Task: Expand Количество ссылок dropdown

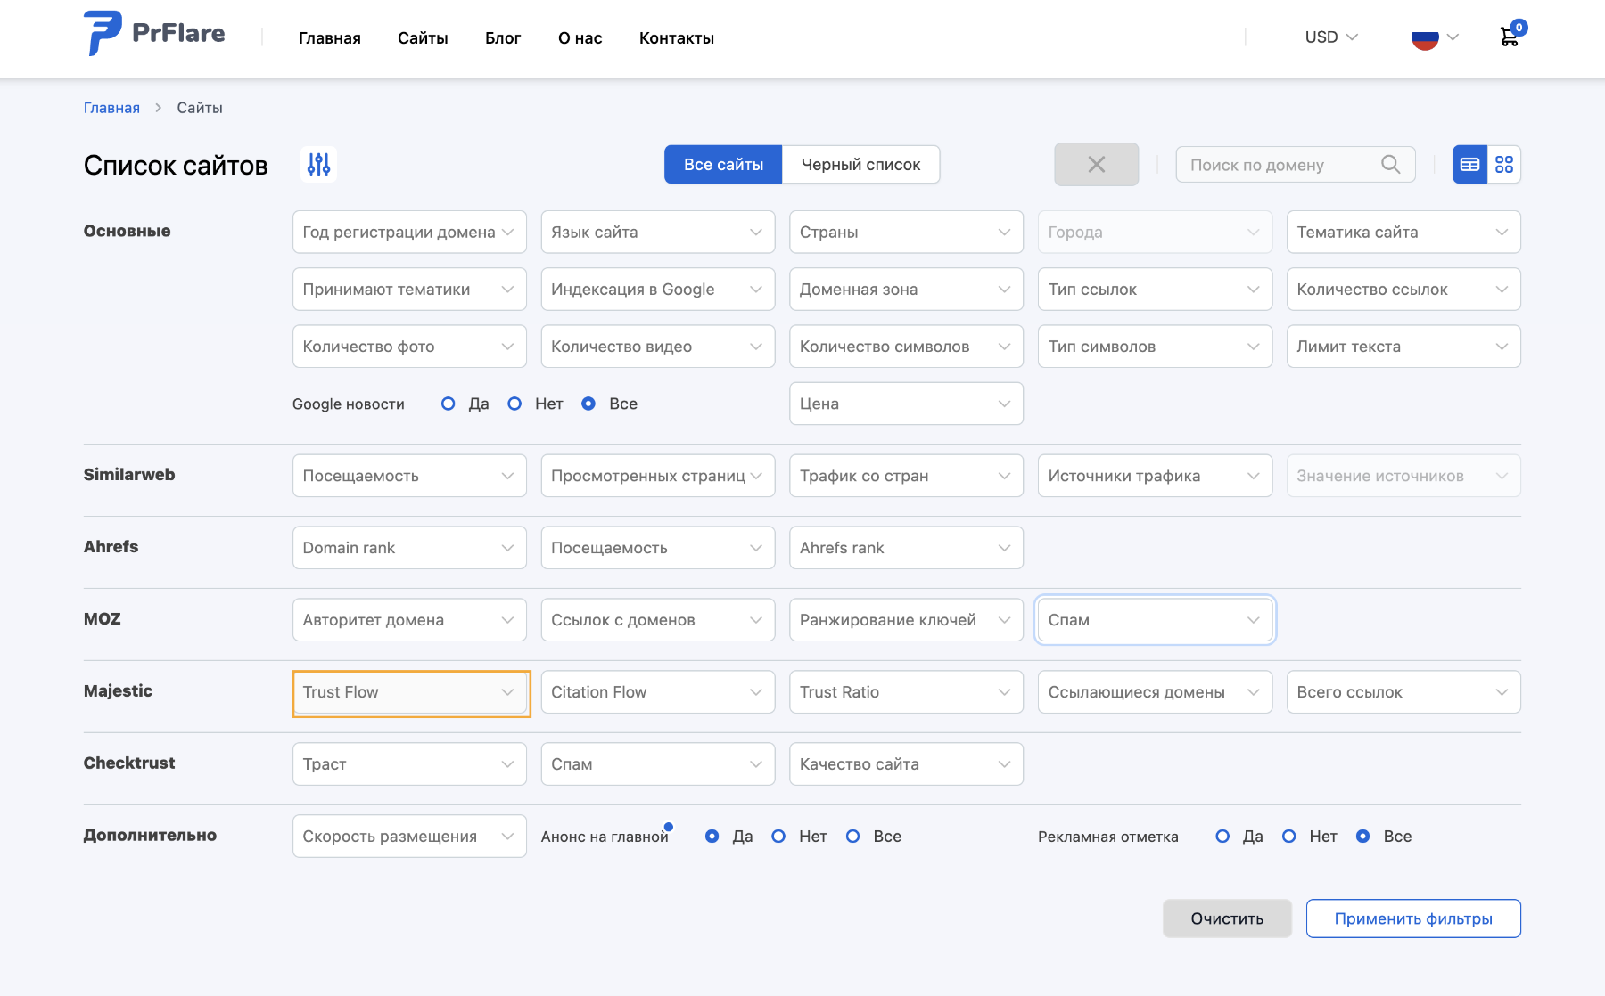Action: 1403,290
